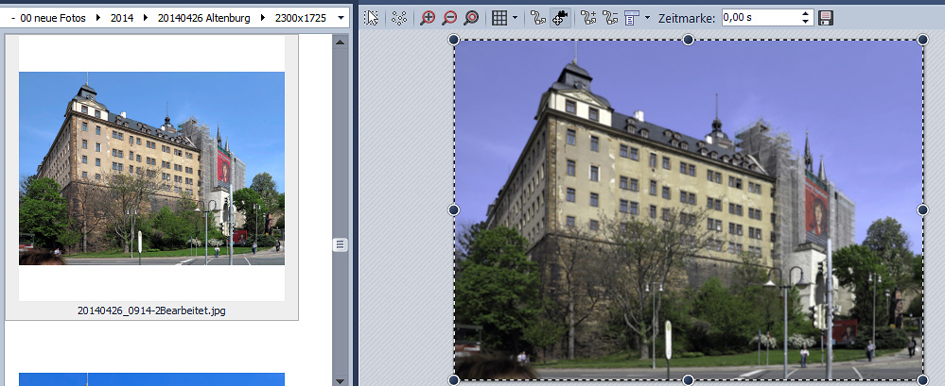Select the selection arrow tool
945x386 pixels.
point(372,18)
